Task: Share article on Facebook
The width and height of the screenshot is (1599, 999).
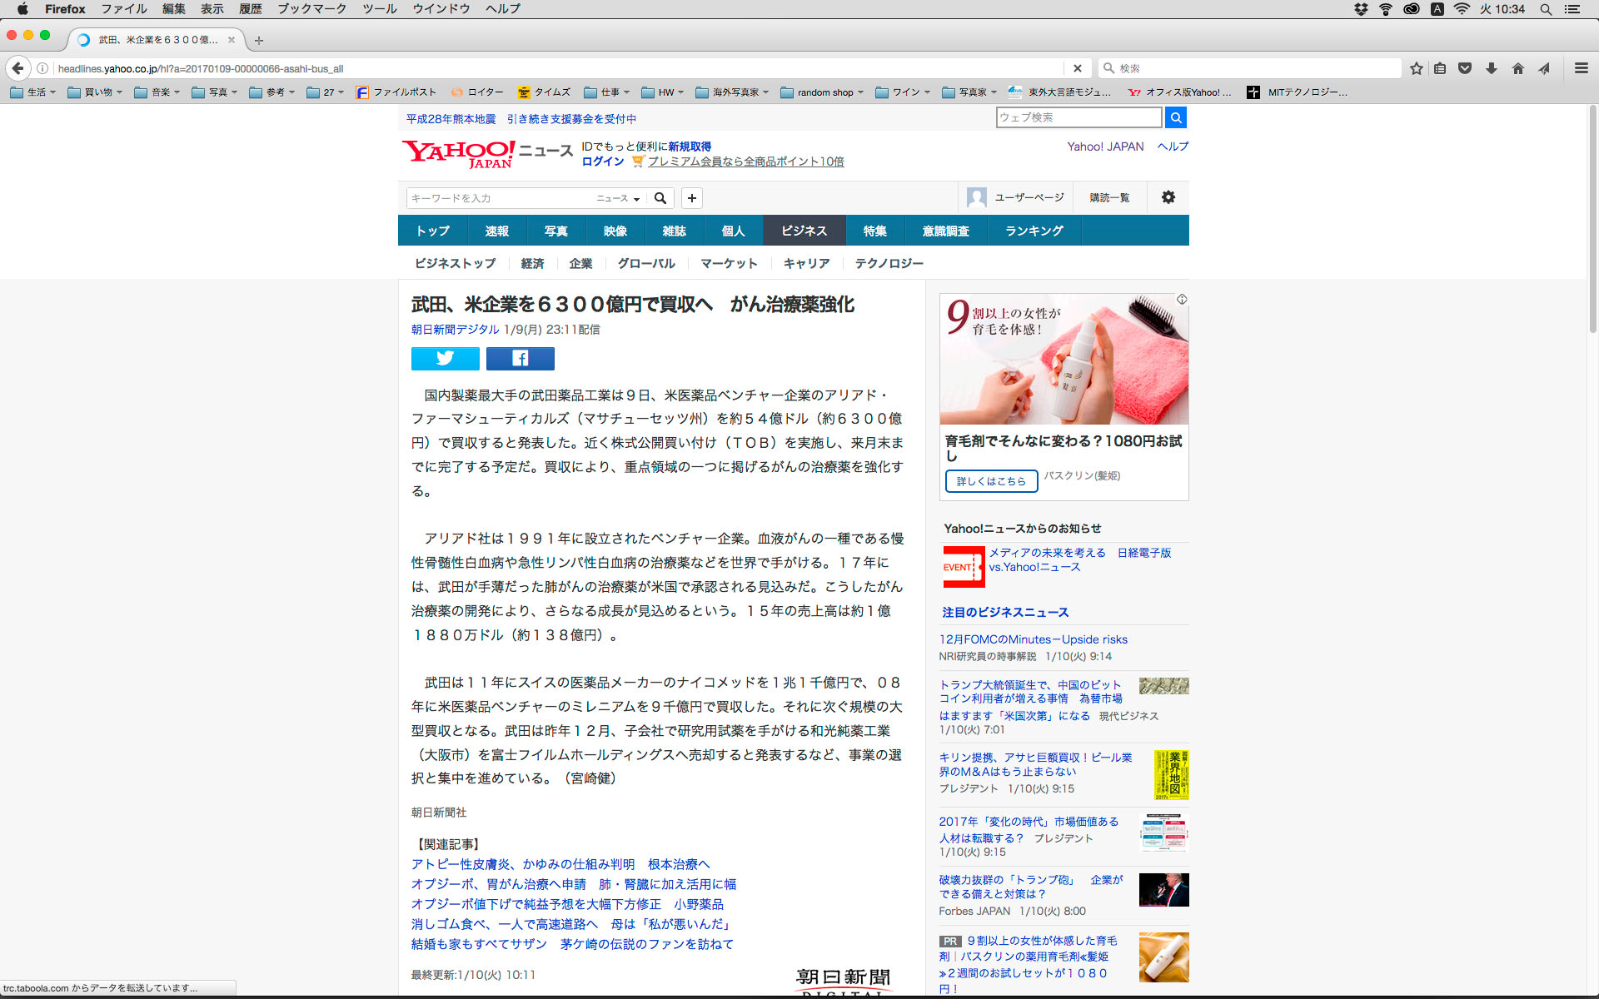Action: pyautogui.click(x=520, y=358)
